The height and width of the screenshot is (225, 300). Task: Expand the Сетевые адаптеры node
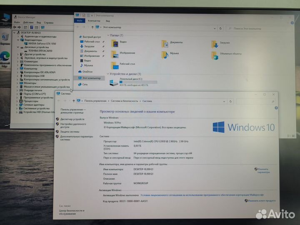pyautogui.click(x=17, y=105)
